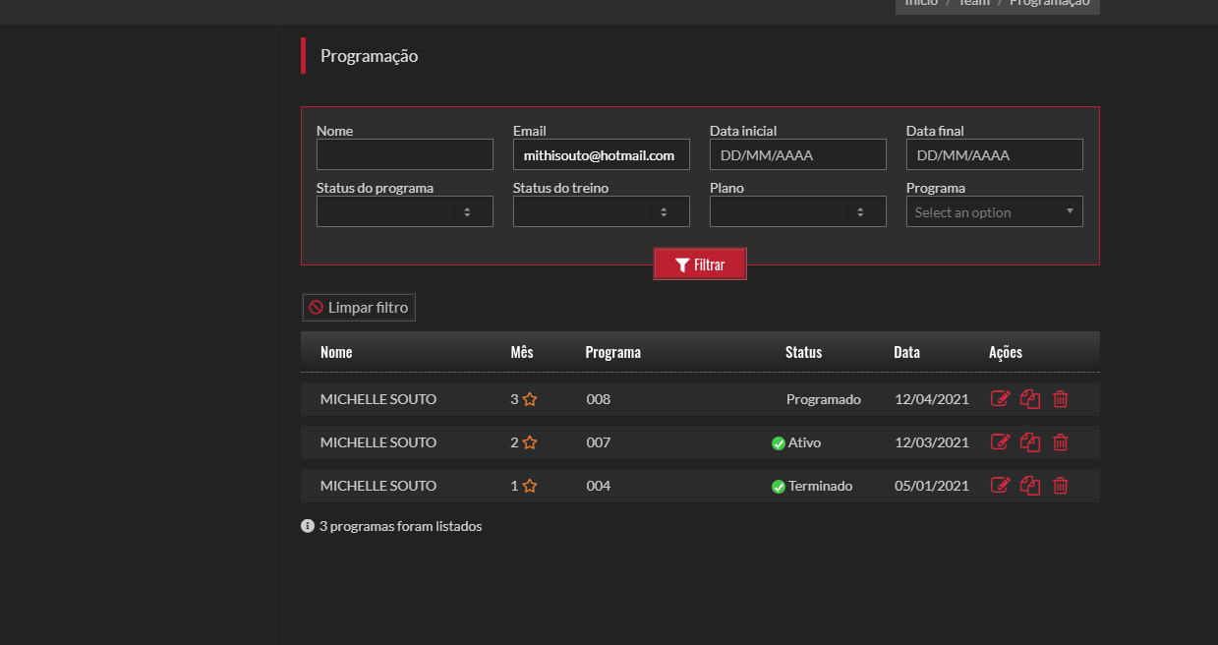
Task: Toggle the star beside month 1
Action: (530, 486)
